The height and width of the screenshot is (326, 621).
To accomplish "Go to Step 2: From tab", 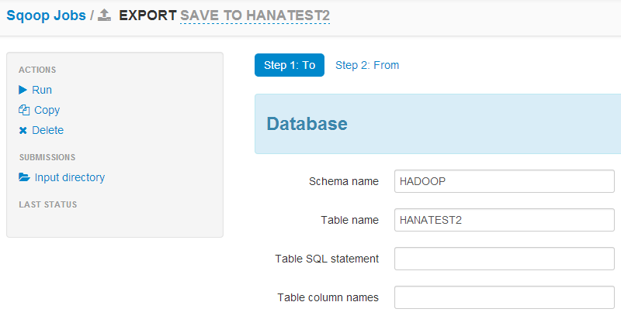I will 367,65.
